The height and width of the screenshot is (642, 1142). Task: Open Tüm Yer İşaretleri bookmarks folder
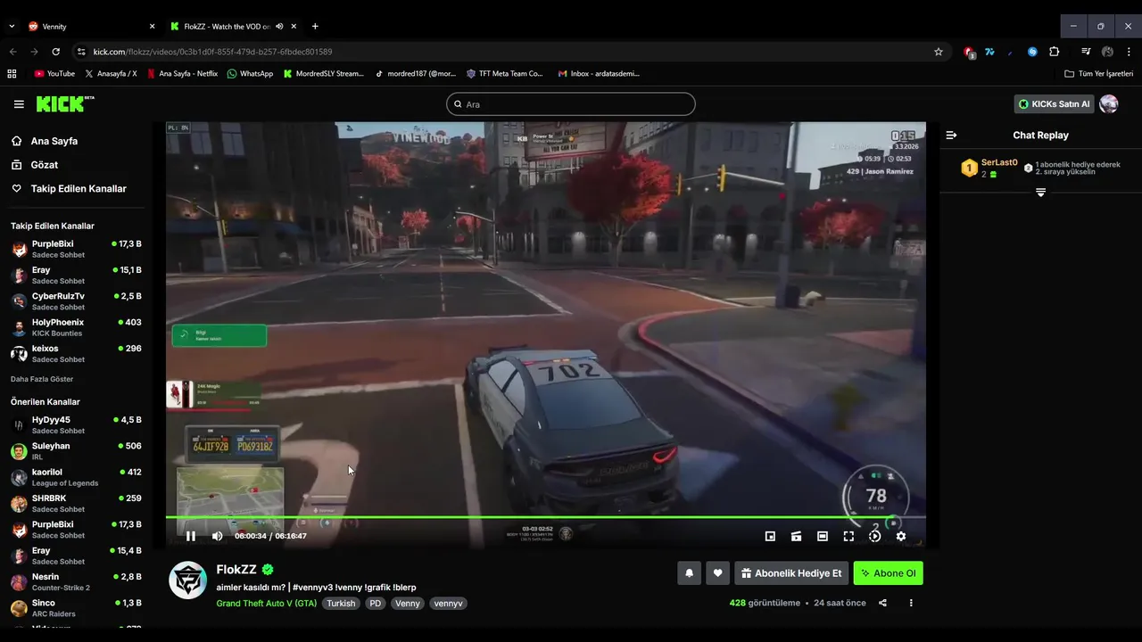[x=1098, y=74]
